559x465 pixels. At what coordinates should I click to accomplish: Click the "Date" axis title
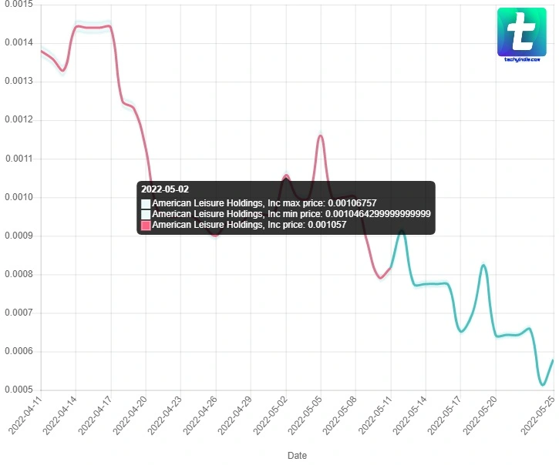pyautogui.click(x=297, y=456)
